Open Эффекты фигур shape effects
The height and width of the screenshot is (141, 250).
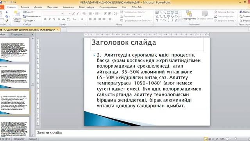pos(225,20)
